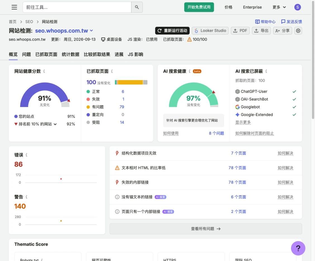Open the user avatar S

tap(297, 7)
